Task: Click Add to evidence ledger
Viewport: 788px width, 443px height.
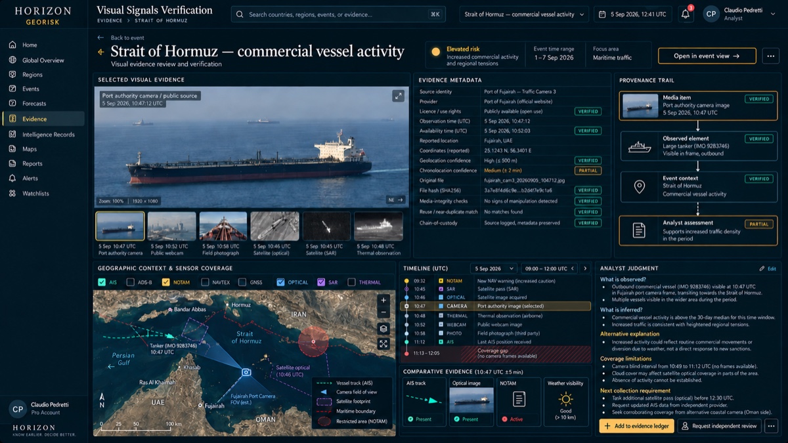Action: point(636,426)
